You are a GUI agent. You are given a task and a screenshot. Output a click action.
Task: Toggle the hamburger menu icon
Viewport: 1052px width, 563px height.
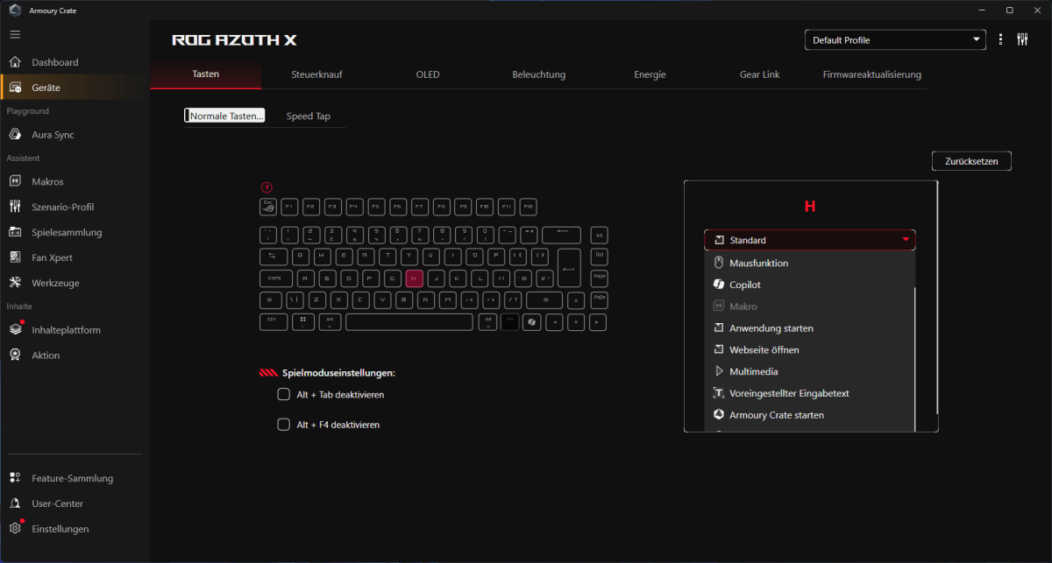click(x=15, y=34)
